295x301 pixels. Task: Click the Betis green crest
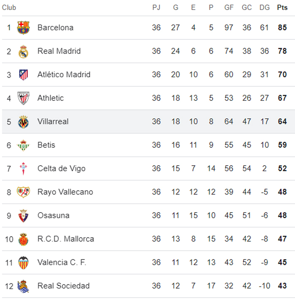[x=23, y=145]
